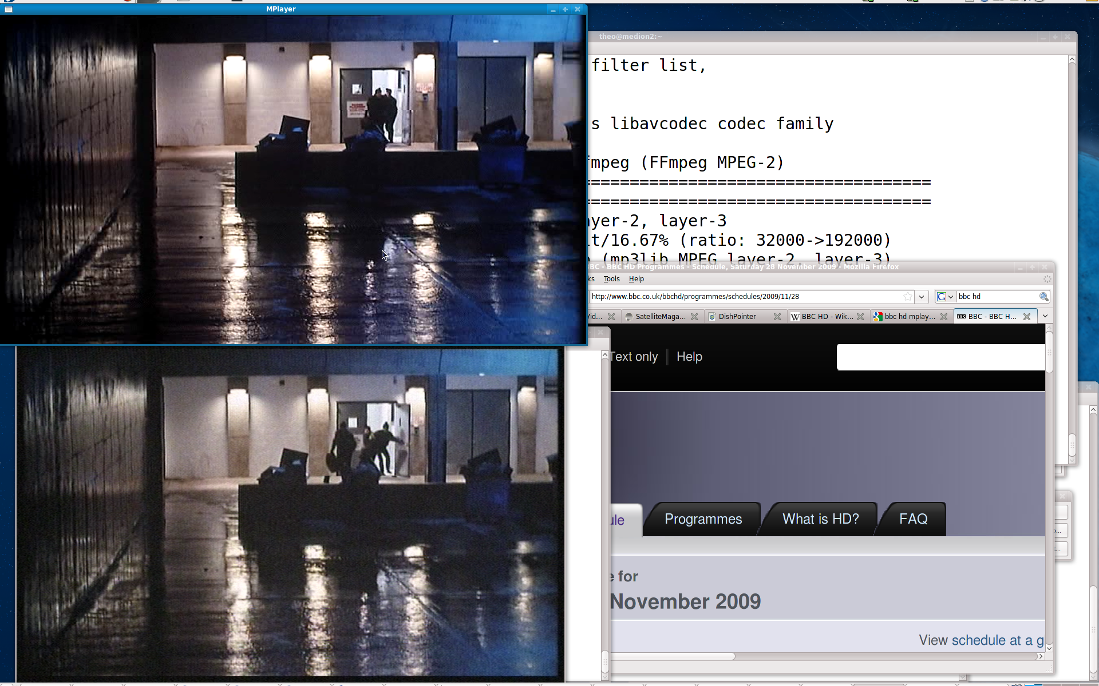The width and height of the screenshot is (1099, 686).
Task: Click the Text only link
Action: (634, 357)
